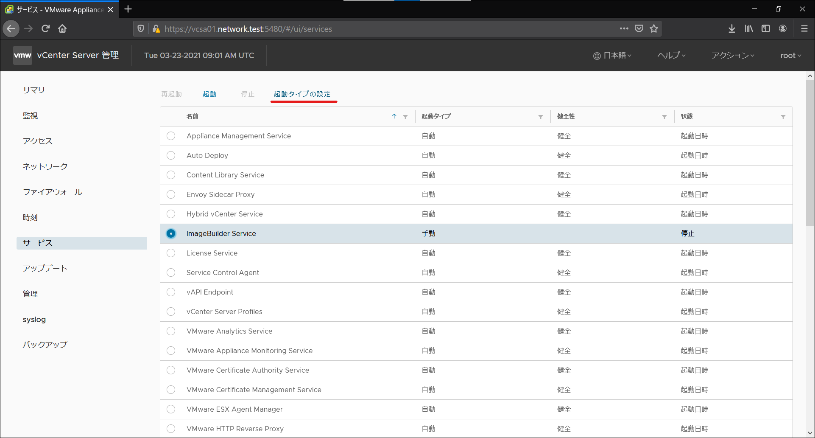The image size is (815, 438).
Task: Click the VMware Analytics Service row name
Action: point(229,331)
